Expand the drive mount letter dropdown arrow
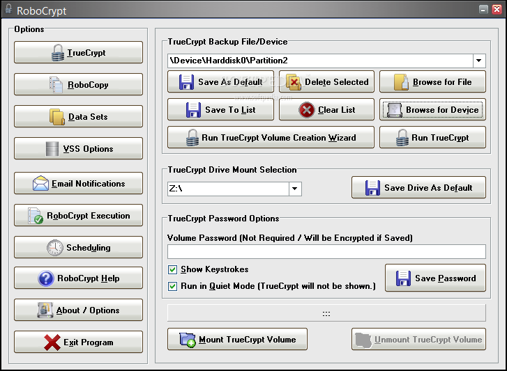Viewport: 507px width, 371px height. [x=294, y=189]
